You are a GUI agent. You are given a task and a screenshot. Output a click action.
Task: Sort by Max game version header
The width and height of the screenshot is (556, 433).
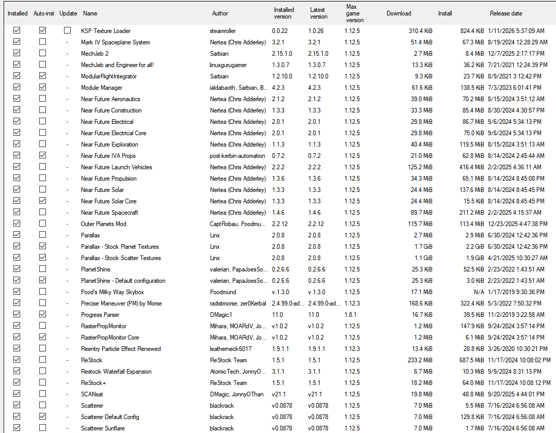tap(355, 13)
